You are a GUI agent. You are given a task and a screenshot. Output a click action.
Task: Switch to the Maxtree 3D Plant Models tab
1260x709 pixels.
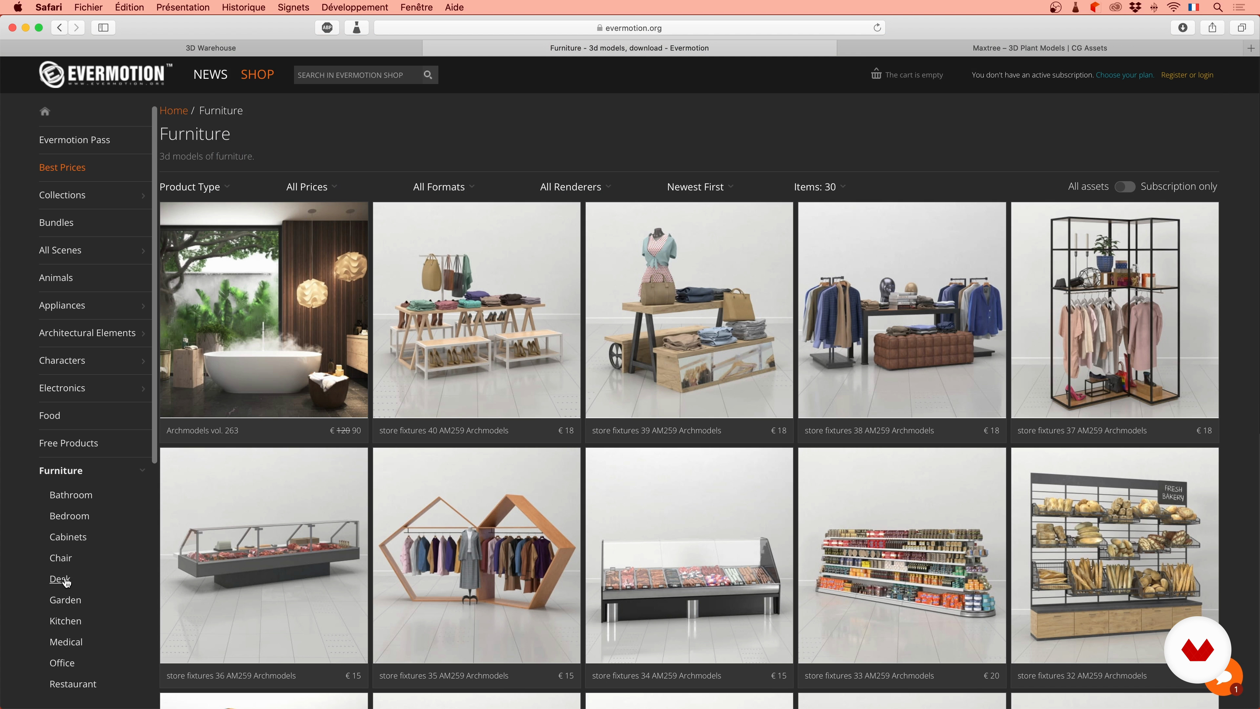pos(1039,48)
